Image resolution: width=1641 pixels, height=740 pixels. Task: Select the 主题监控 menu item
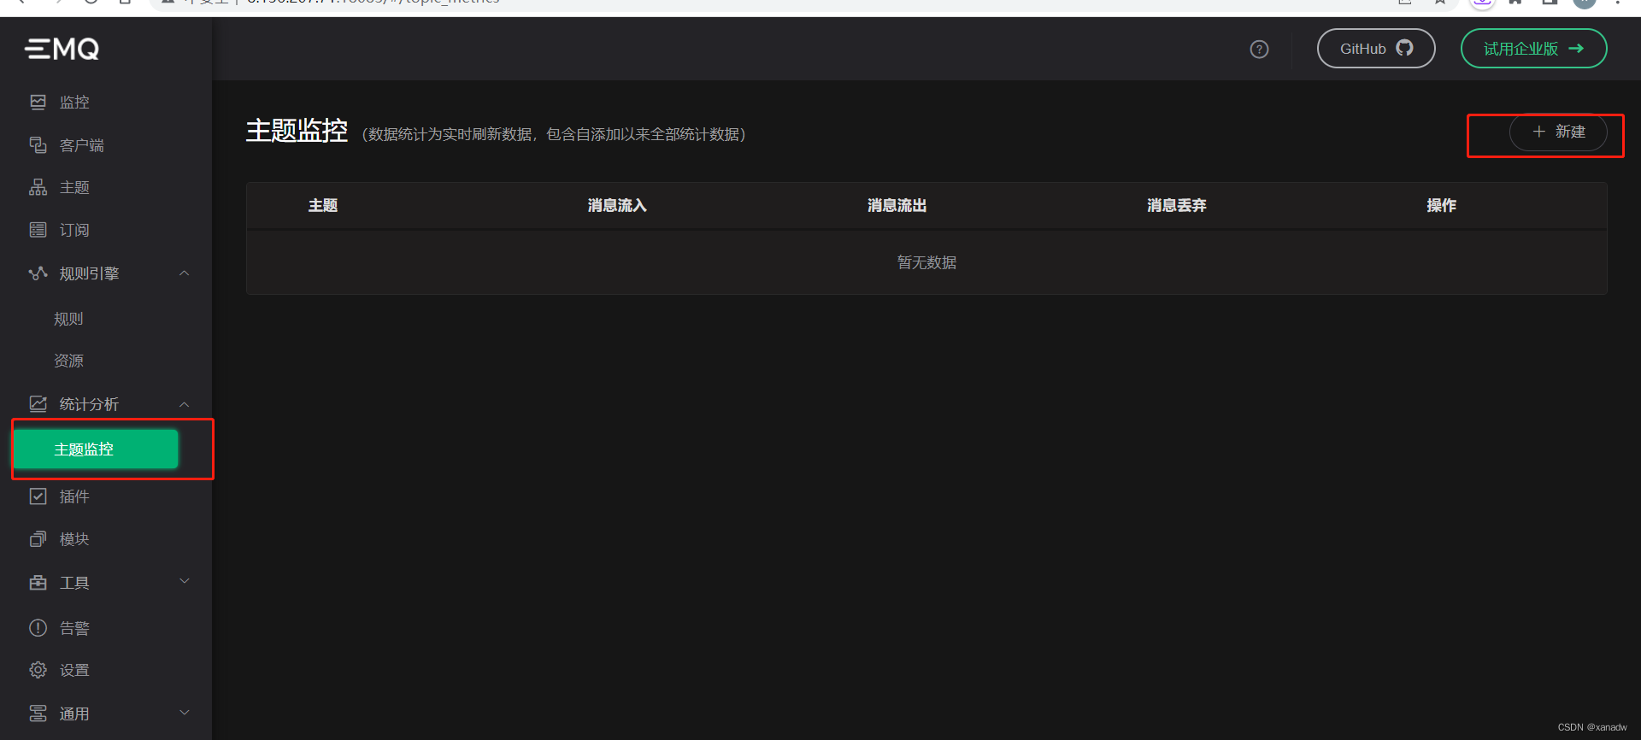click(96, 449)
